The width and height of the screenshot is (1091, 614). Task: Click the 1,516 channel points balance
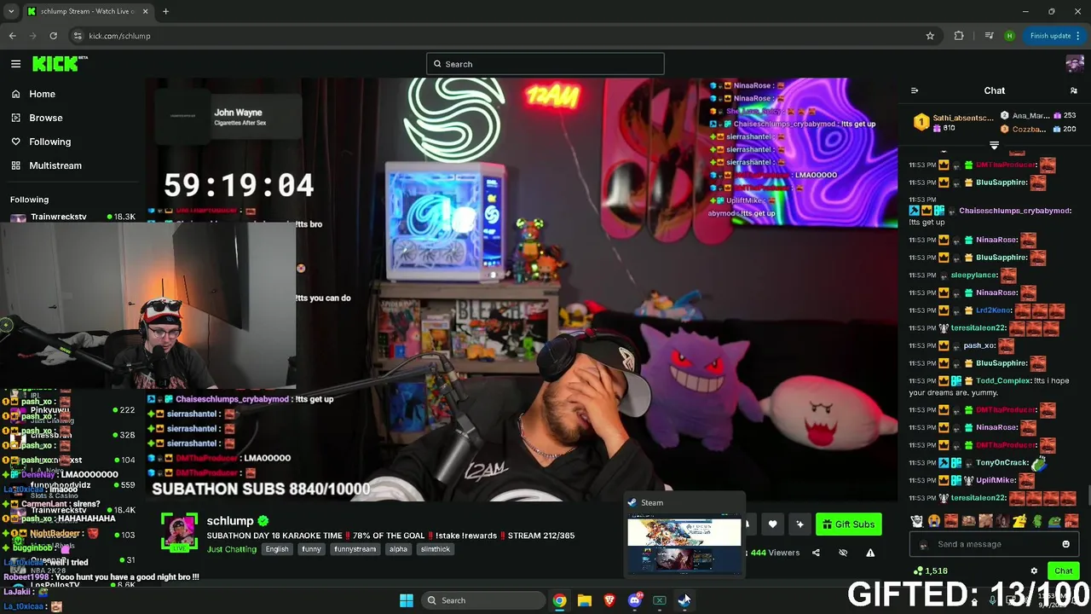(931, 571)
